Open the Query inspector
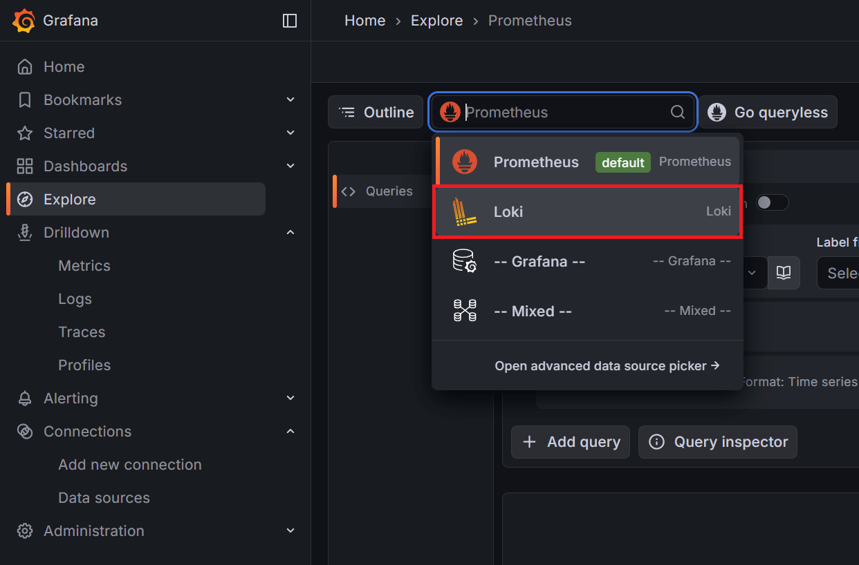The image size is (859, 565). point(717,442)
